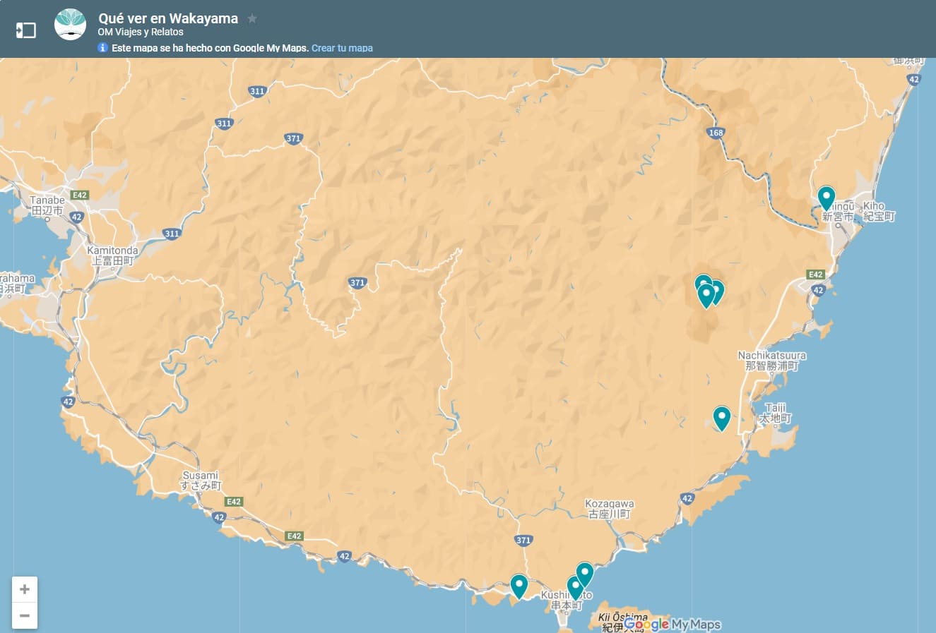Click the E42 shield near Tanabe
This screenshot has width=936, height=633.
79,195
